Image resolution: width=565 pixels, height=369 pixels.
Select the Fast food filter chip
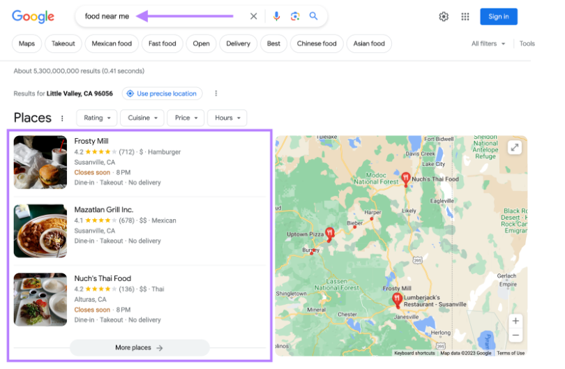[x=162, y=44]
